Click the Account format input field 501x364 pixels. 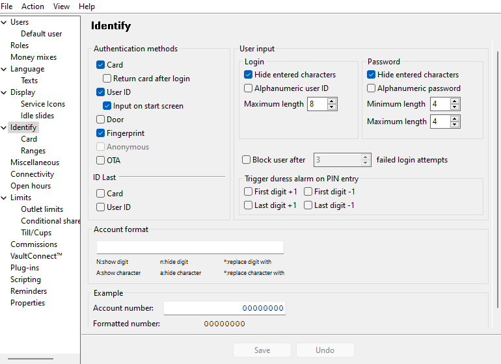(190, 247)
